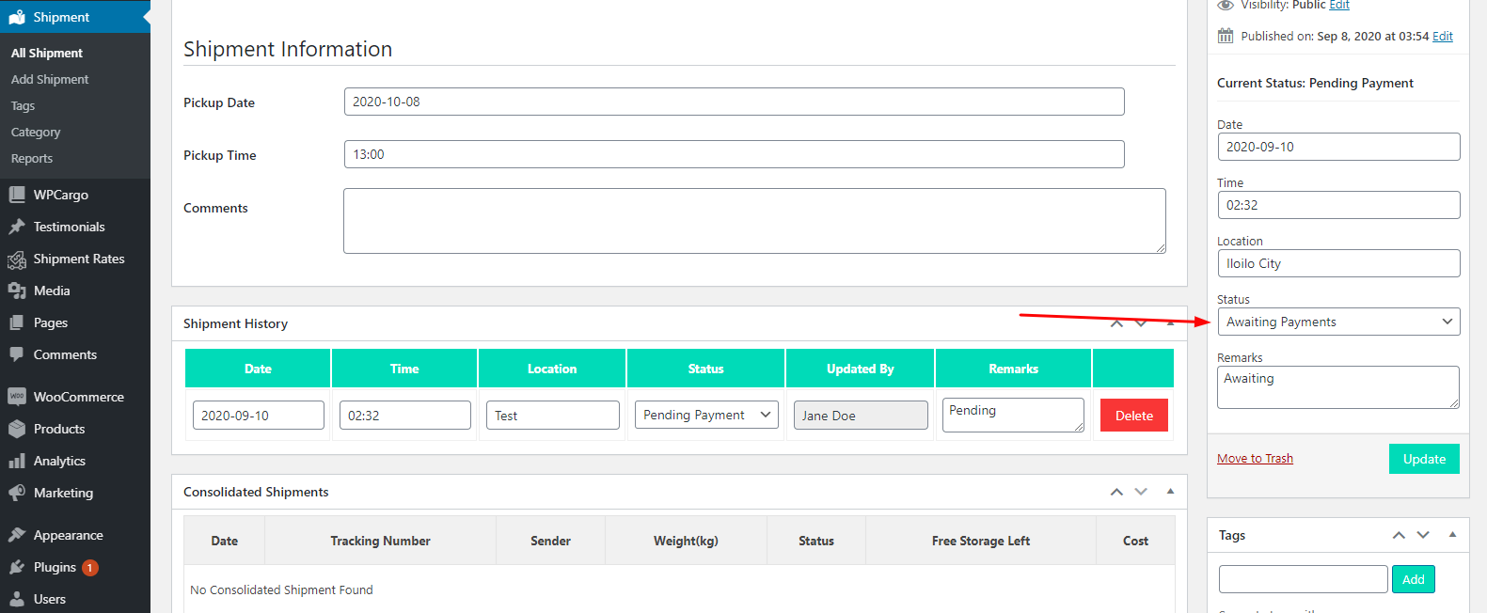Open Pending Payment dropdown in history row

coord(706,415)
